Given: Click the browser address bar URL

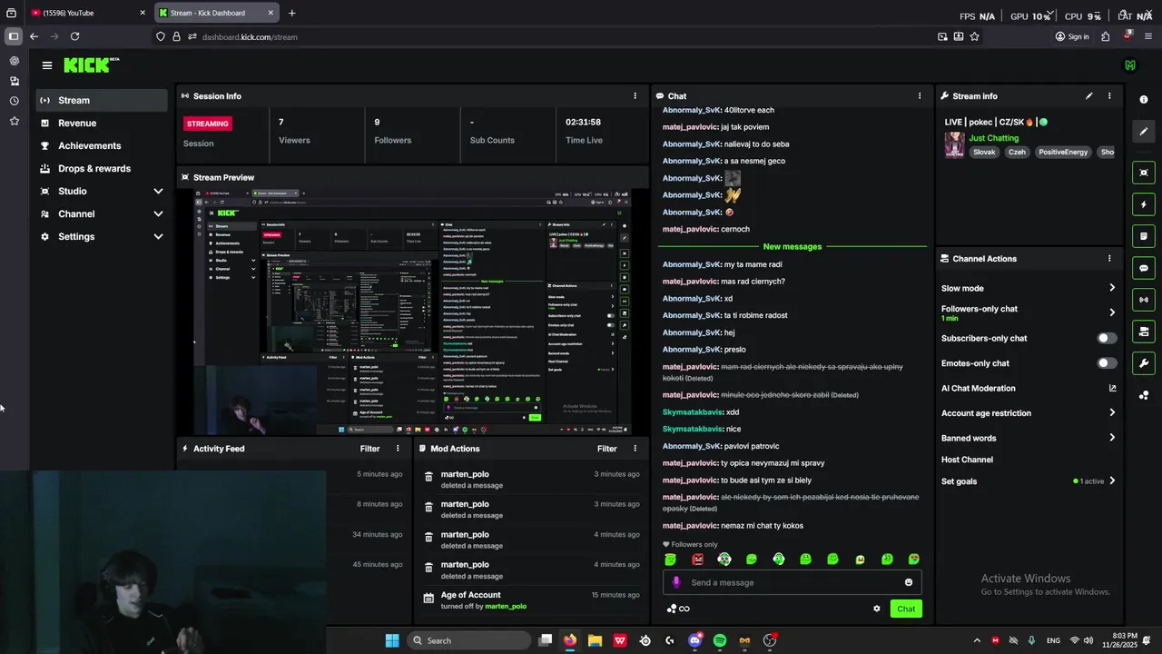Looking at the screenshot, I should coord(250,37).
